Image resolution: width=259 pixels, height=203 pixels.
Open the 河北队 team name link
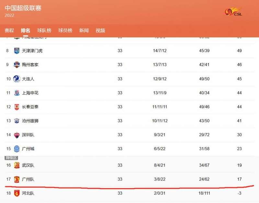[28, 193]
